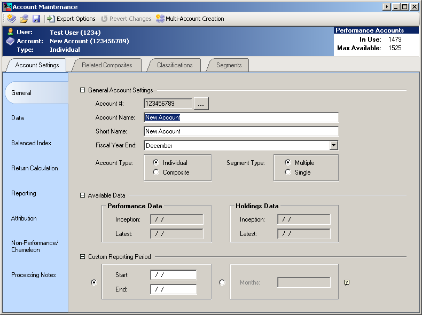Click the ellipsis button next to Account #
Image resolution: width=422 pixels, height=315 pixels.
[201, 104]
